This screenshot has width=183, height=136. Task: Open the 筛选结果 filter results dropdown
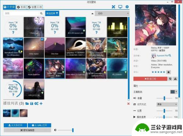point(52,13)
